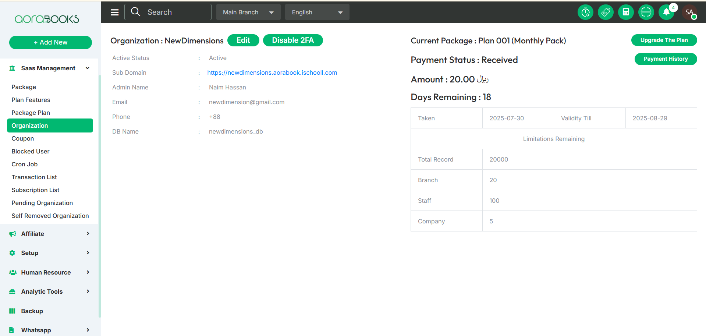706x336 pixels.
Task: Click the Taken date 2025-07-30 cell
Action: pyautogui.click(x=518, y=118)
